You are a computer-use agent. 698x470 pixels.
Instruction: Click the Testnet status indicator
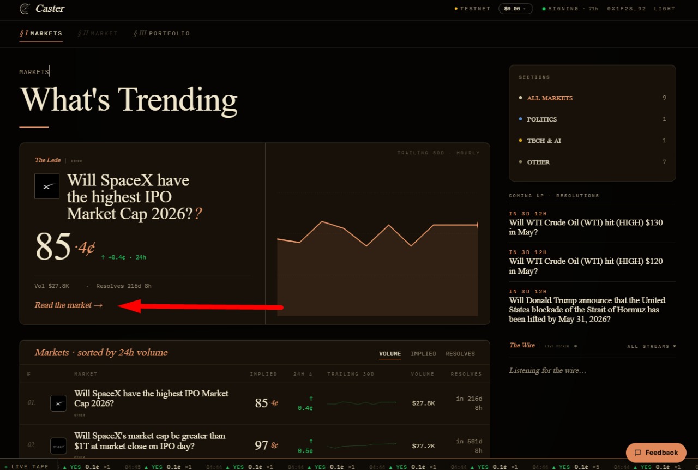472,9
